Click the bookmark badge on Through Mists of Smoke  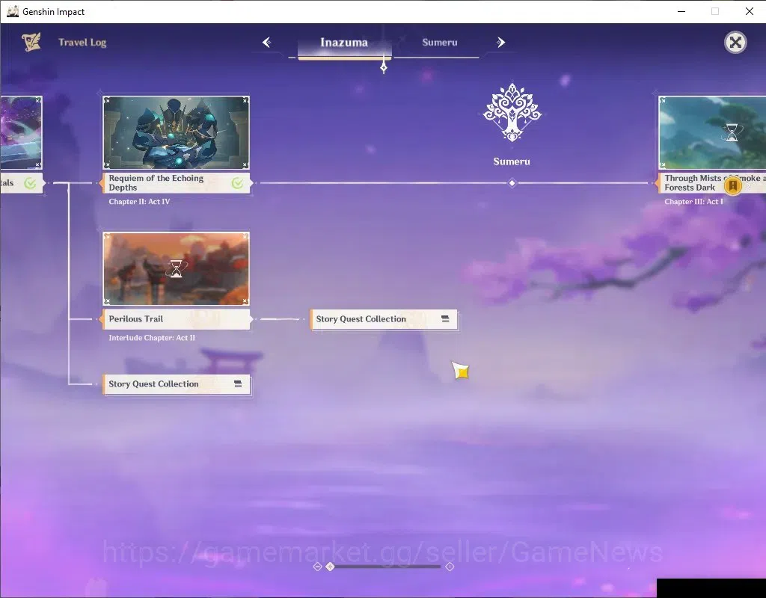[733, 185]
